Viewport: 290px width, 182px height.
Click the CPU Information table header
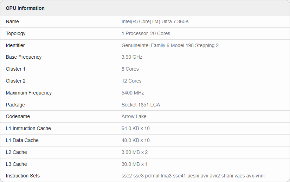(x=25, y=8)
